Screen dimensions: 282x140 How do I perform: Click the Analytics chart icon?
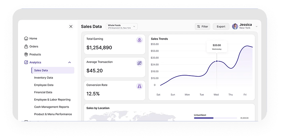[26, 62]
